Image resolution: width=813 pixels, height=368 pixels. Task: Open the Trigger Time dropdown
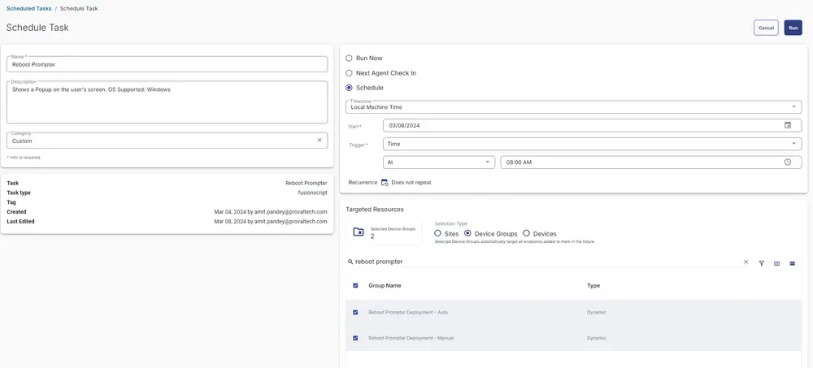coord(592,144)
